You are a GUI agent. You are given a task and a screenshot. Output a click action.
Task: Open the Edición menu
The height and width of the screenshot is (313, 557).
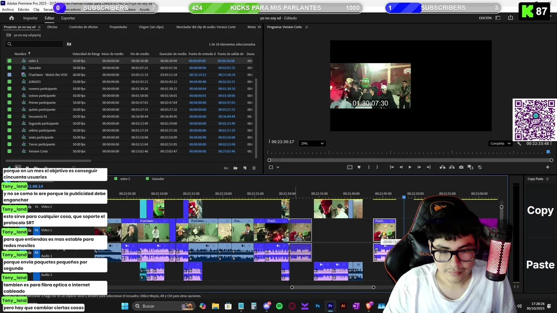(23, 10)
